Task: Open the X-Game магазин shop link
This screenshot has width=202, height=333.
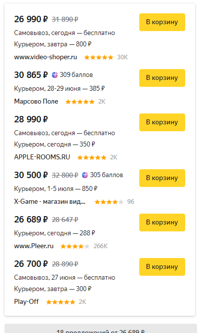Action: (49, 202)
